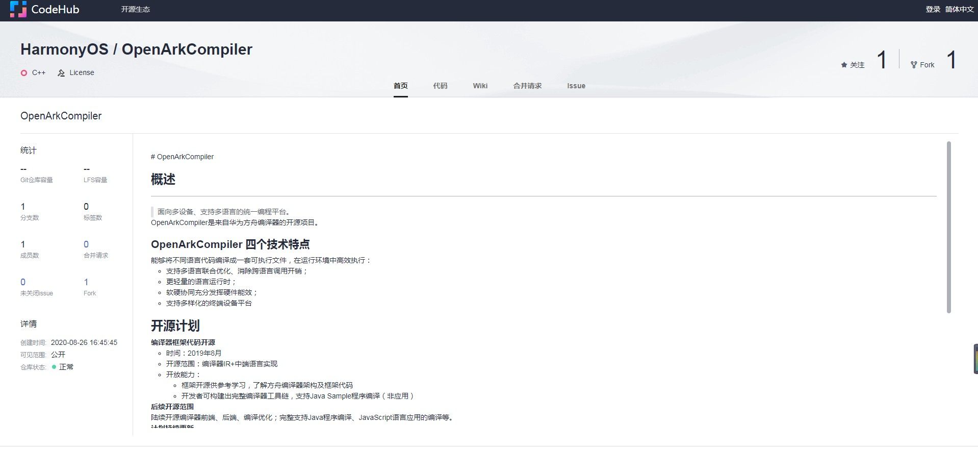Click the 概述 heading
The height and width of the screenshot is (449, 978).
(x=163, y=180)
